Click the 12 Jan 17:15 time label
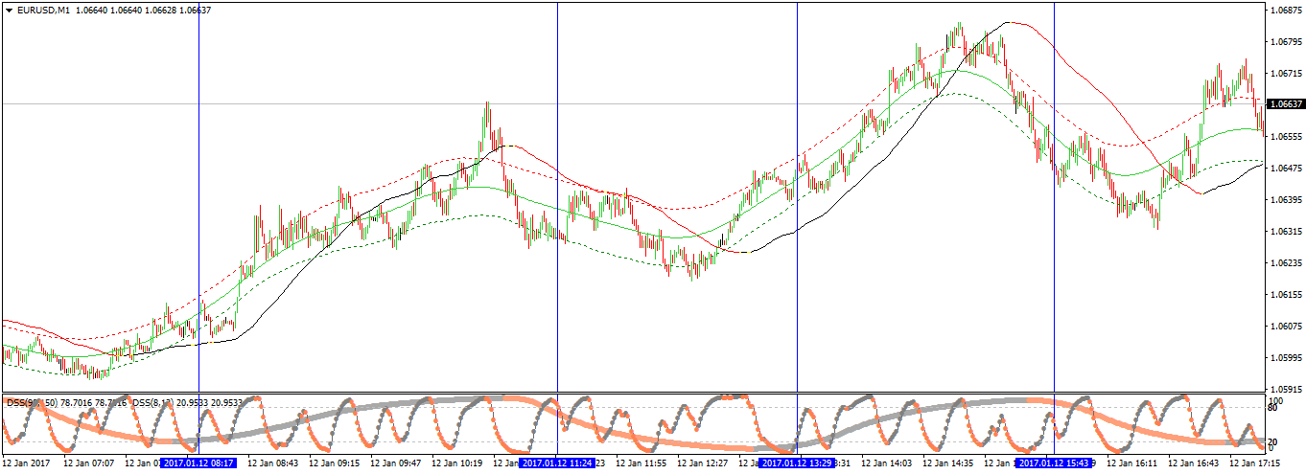Screen dimensions: 1306x474 click(1254, 463)
